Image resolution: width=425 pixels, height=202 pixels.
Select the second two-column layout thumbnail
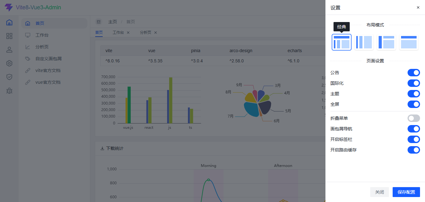[364, 42]
